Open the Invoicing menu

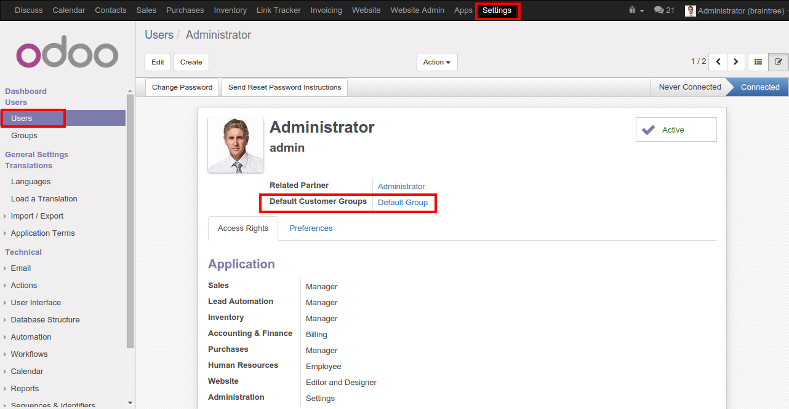click(326, 10)
